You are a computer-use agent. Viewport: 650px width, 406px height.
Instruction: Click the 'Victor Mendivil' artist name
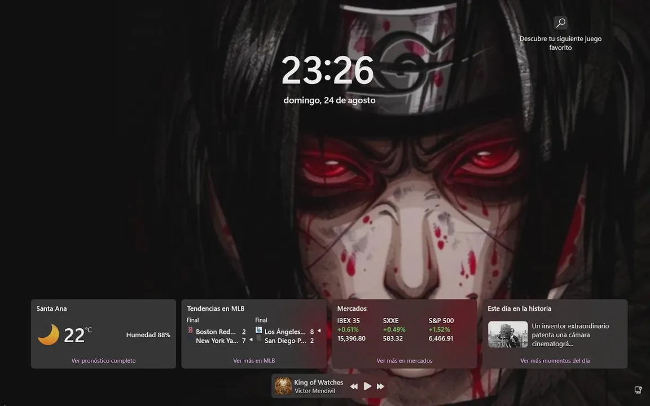(315, 391)
